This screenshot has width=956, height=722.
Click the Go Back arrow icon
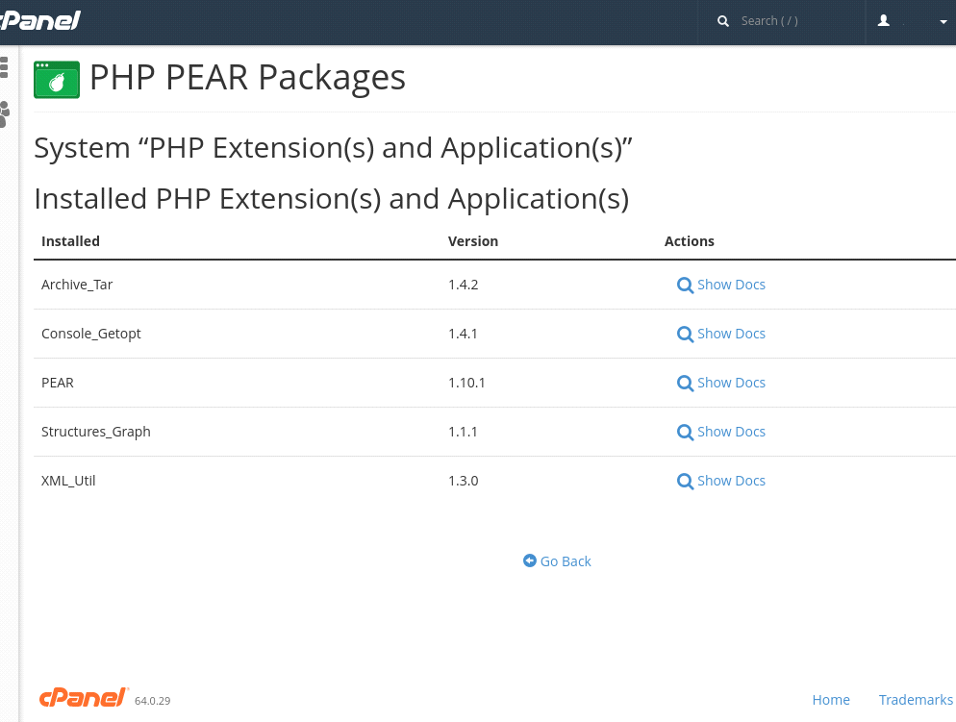click(x=530, y=560)
